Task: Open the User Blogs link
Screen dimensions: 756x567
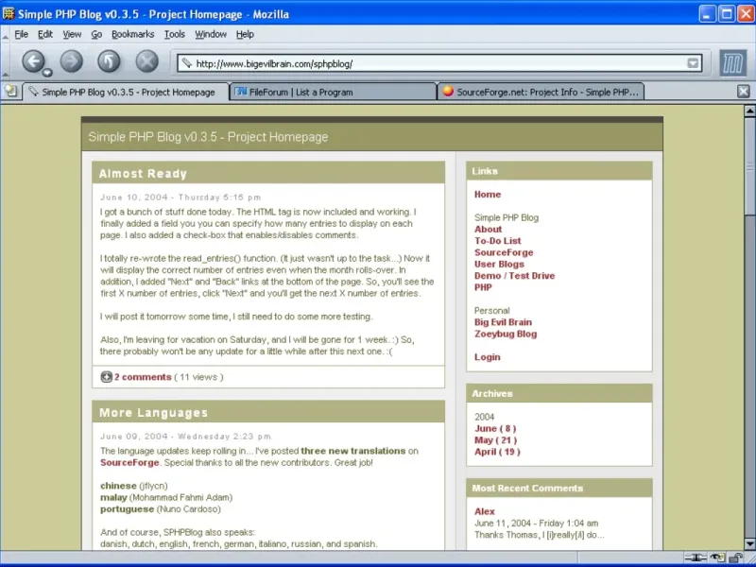Action: coord(499,264)
